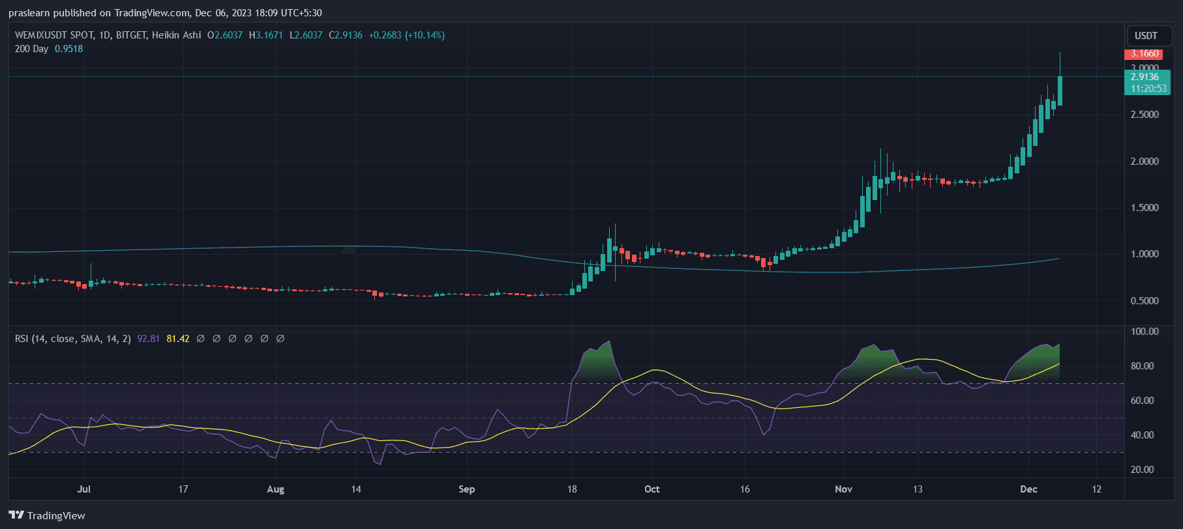Click the yellow RSI SMA value 81.42
Viewport: 1183px width, 529px height.
tap(178, 339)
